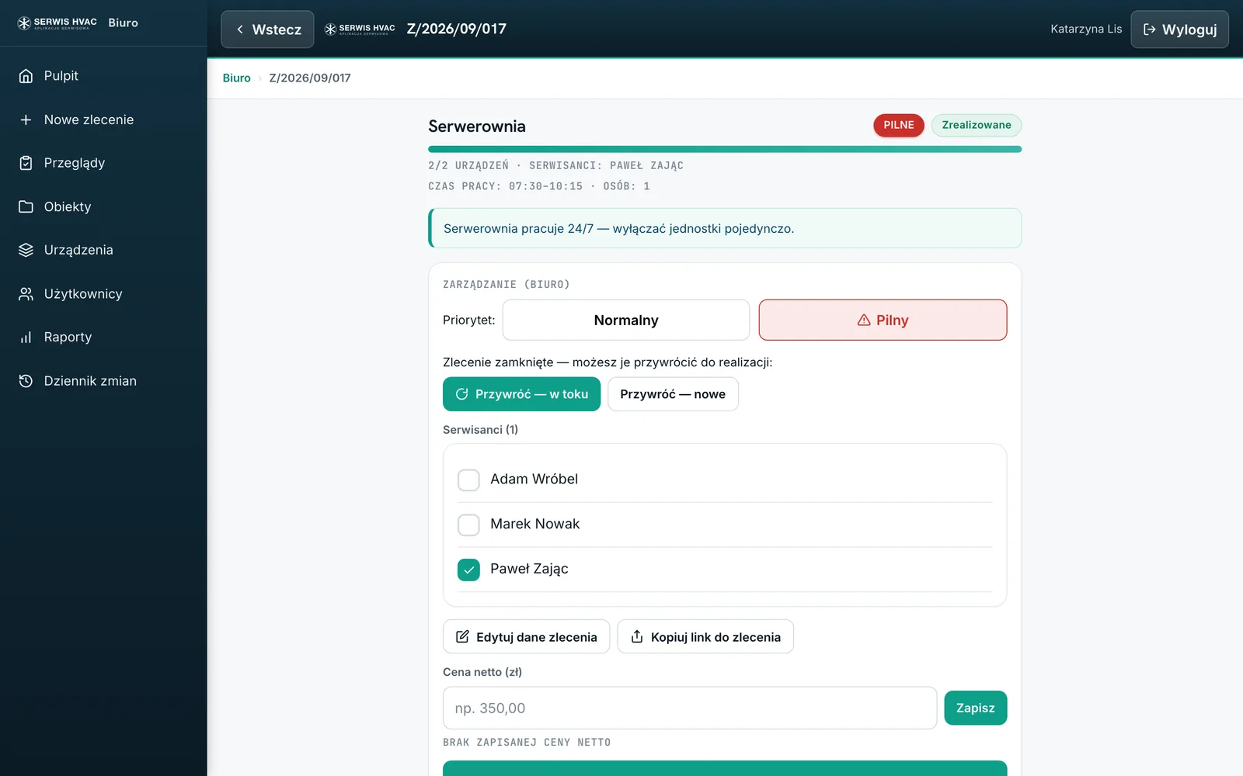The width and height of the screenshot is (1243, 776).
Task: Open Edytuj dane zlecenia
Action: [526, 636]
